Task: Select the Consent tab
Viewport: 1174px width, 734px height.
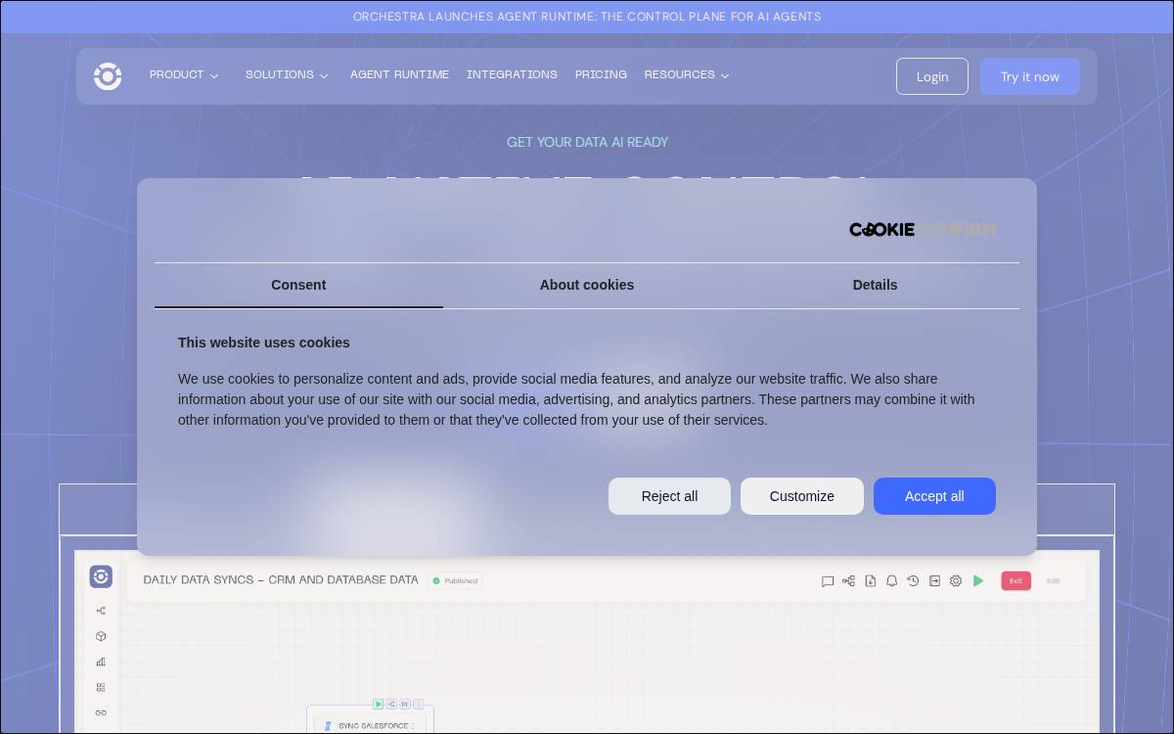Action: pos(298,285)
